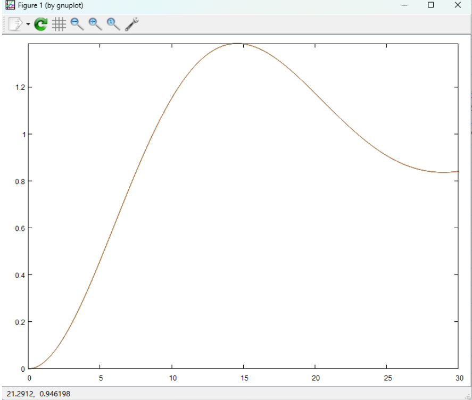Replot the graph with green refresh icon
Image resolution: width=472 pixels, height=400 pixels.
click(x=41, y=24)
